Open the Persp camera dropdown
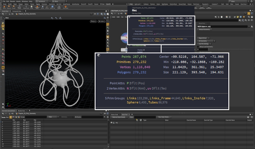Image resolution: width=255 pixels, height=149 pixels. (93, 21)
